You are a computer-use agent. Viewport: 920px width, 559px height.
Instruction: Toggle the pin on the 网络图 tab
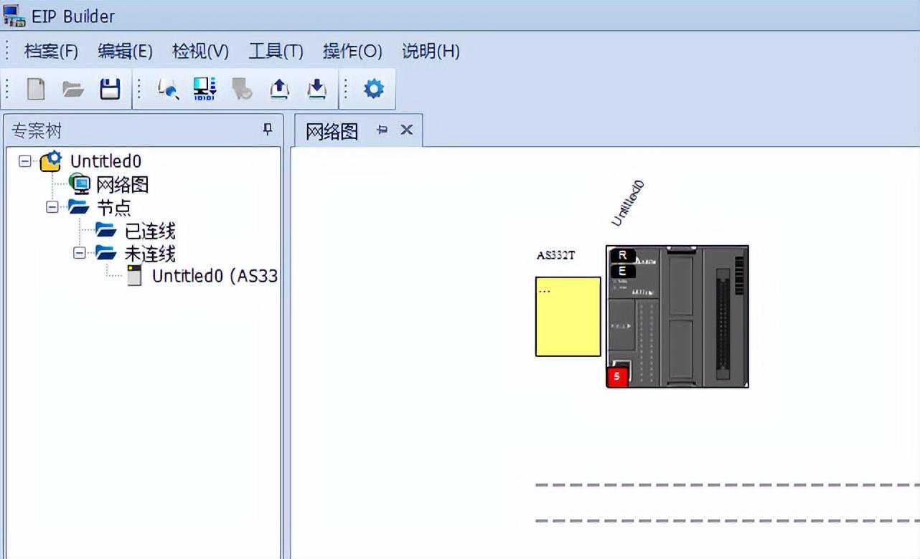382,130
